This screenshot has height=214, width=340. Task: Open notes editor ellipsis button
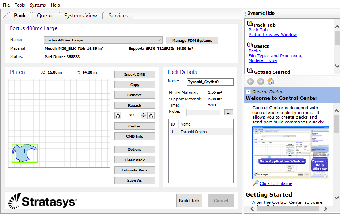point(229,112)
